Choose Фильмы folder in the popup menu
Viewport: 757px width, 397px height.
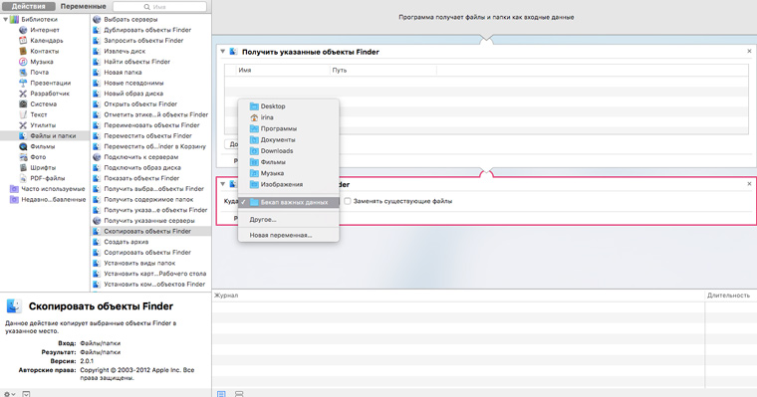[x=288, y=162]
